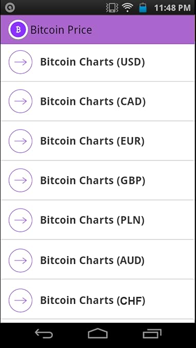Viewport: 196px width, 348px height.
Task: Open Android recent apps button
Action: pos(152,334)
